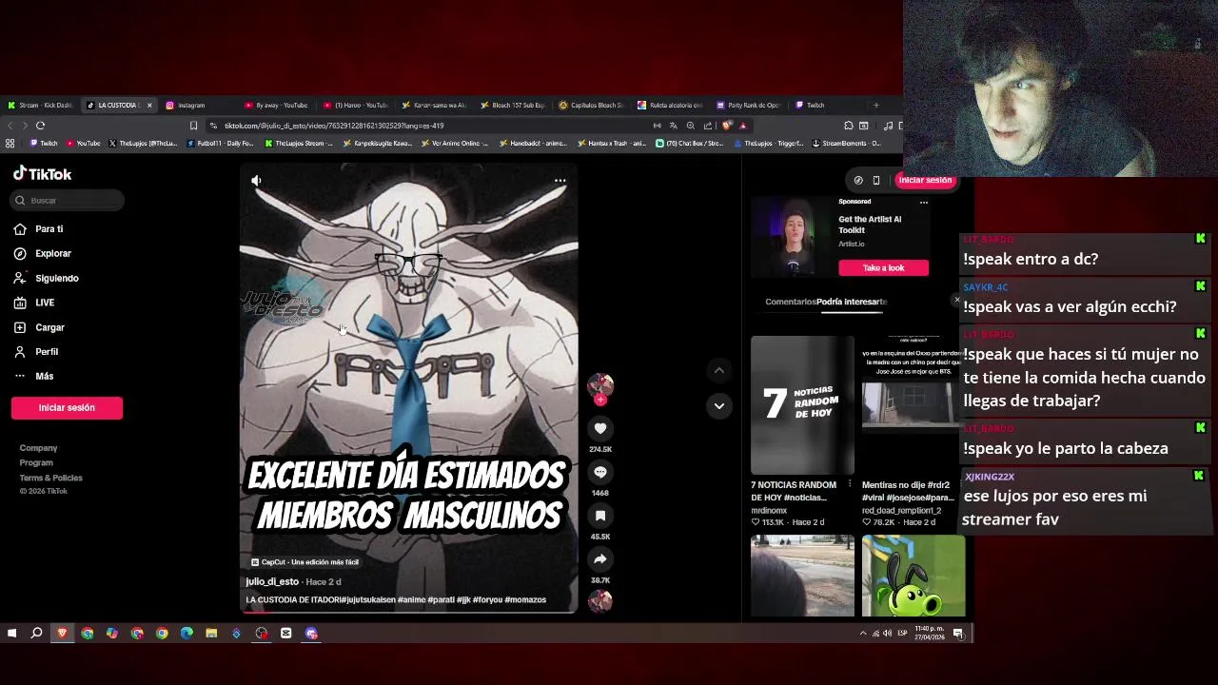Screen dimensions: 1218x685
Task: Go to previous video with up chevron
Action: point(719,370)
